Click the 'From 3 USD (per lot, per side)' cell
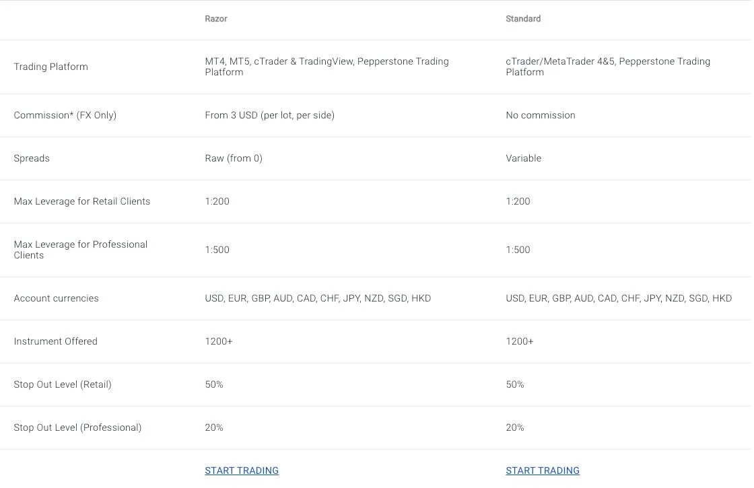This screenshot has height=488, width=754. point(270,115)
